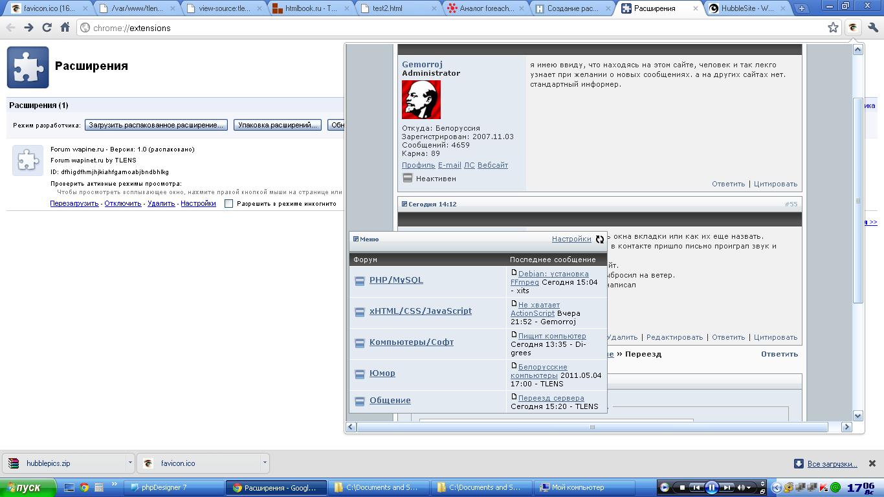Enable 'Разрешить в режиме инкогнито' checkbox

coord(228,203)
